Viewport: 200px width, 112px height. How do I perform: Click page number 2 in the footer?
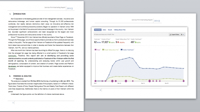100,90
